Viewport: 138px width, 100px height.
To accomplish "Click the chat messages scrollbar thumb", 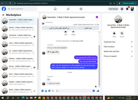I will click(x=99, y=65).
